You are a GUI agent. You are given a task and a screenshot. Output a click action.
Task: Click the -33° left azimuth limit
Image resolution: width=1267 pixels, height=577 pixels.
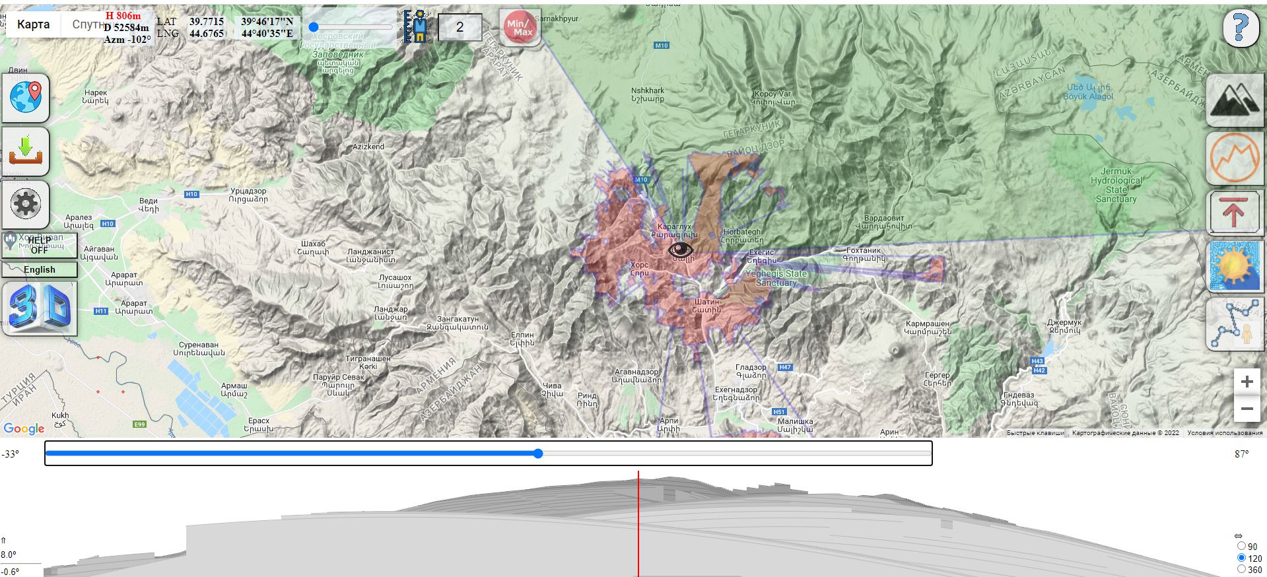coord(11,454)
